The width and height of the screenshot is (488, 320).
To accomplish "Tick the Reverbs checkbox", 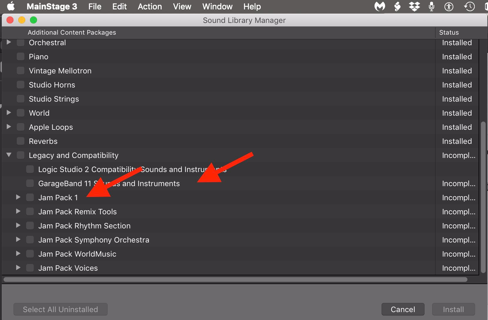I will [21, 141].
